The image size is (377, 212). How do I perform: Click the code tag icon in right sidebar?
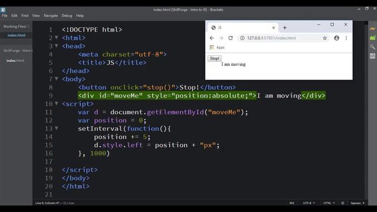372,56
